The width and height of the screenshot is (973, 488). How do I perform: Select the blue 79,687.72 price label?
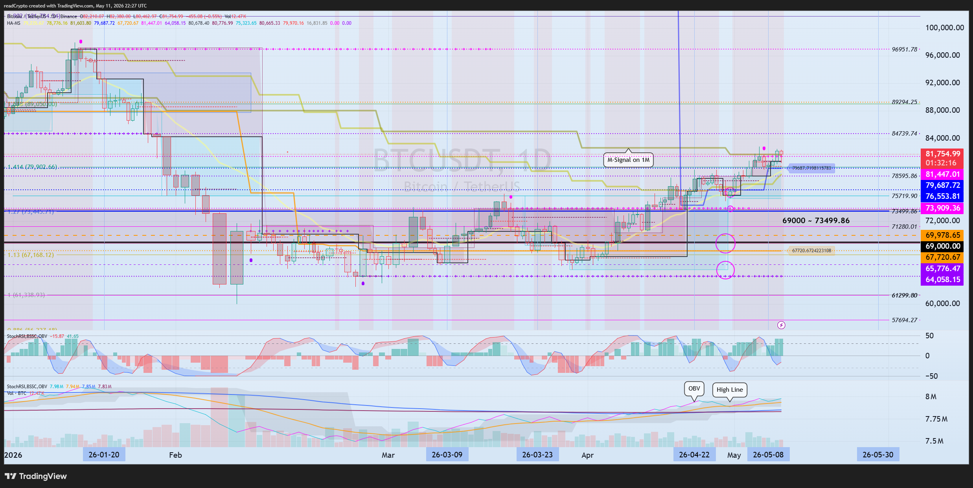tap(942, 185)
